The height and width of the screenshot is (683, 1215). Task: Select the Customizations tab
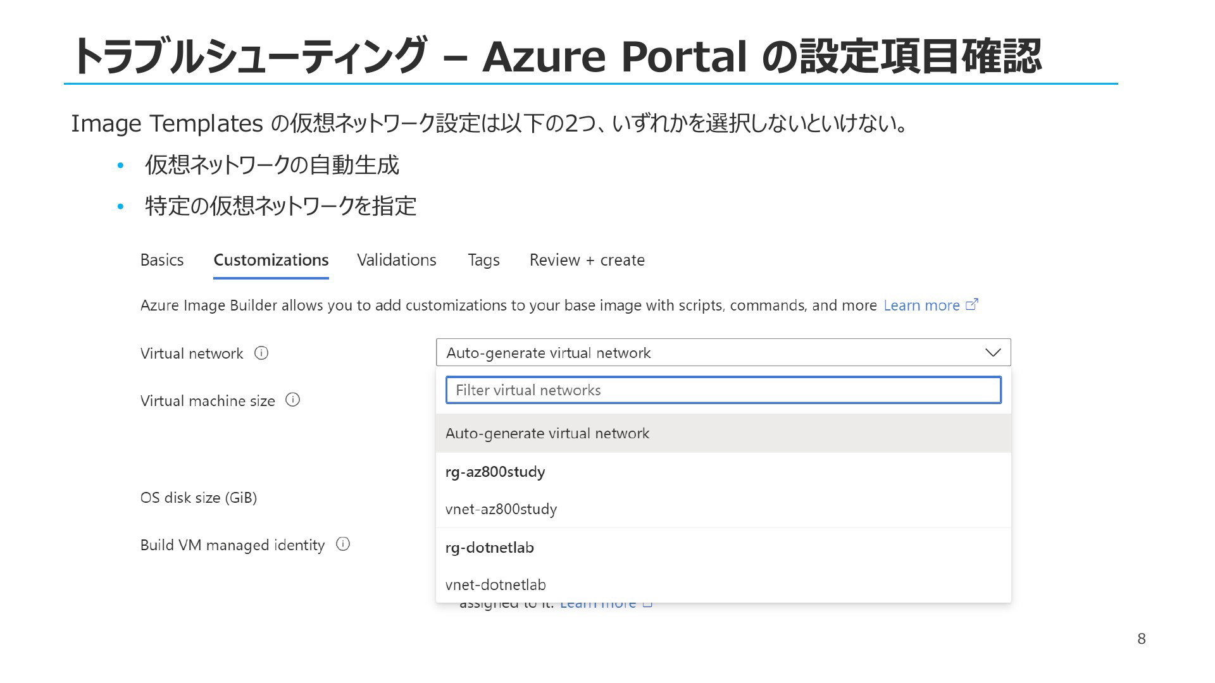(271, 260)
